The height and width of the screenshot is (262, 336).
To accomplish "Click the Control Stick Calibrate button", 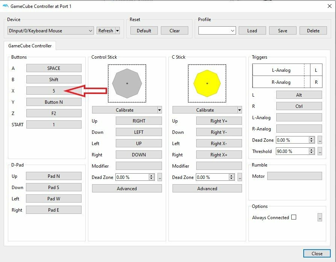I will coord(124,110).
